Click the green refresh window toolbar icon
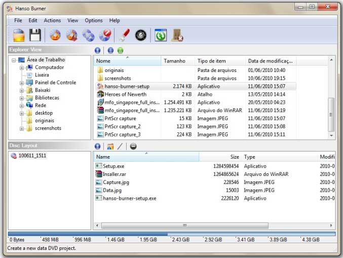The width and height of the screenshot is (343, 258). pyautogui.click(x=160, y=35)
